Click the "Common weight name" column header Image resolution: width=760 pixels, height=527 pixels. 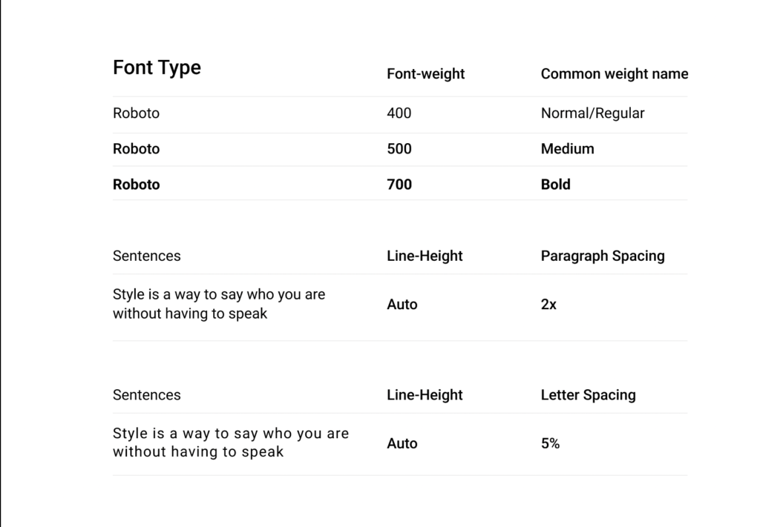point(614,74)
